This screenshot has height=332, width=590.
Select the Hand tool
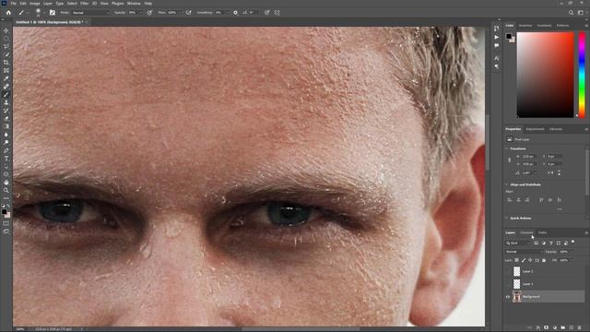[6, 183]
